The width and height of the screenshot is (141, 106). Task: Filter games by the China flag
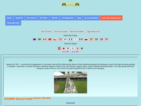50,40
